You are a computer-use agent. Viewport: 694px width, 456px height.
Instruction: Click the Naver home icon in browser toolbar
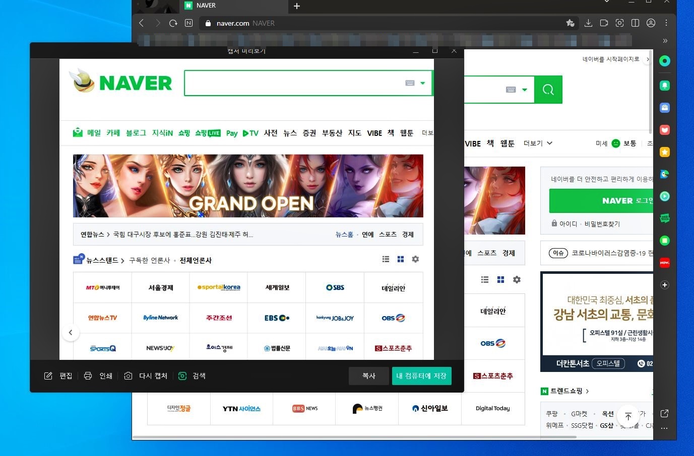click(188, 23)
